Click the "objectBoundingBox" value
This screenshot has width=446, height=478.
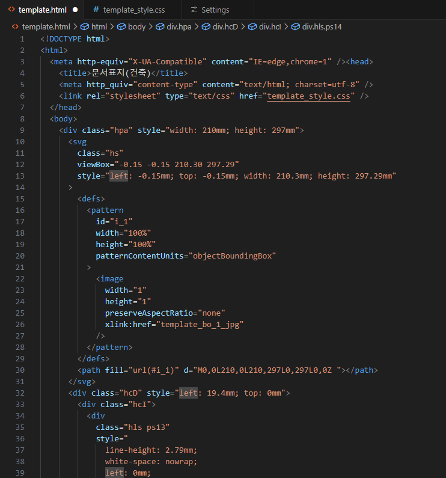[232, 256]
